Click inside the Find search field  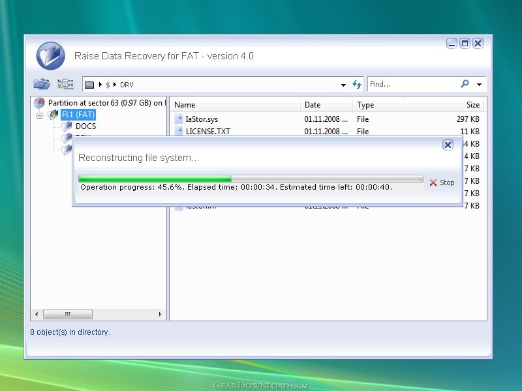tap(413, 84)
